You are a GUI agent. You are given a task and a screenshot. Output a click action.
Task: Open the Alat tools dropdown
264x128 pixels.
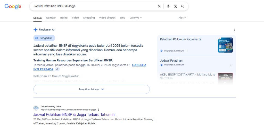[x=182, y=18]
